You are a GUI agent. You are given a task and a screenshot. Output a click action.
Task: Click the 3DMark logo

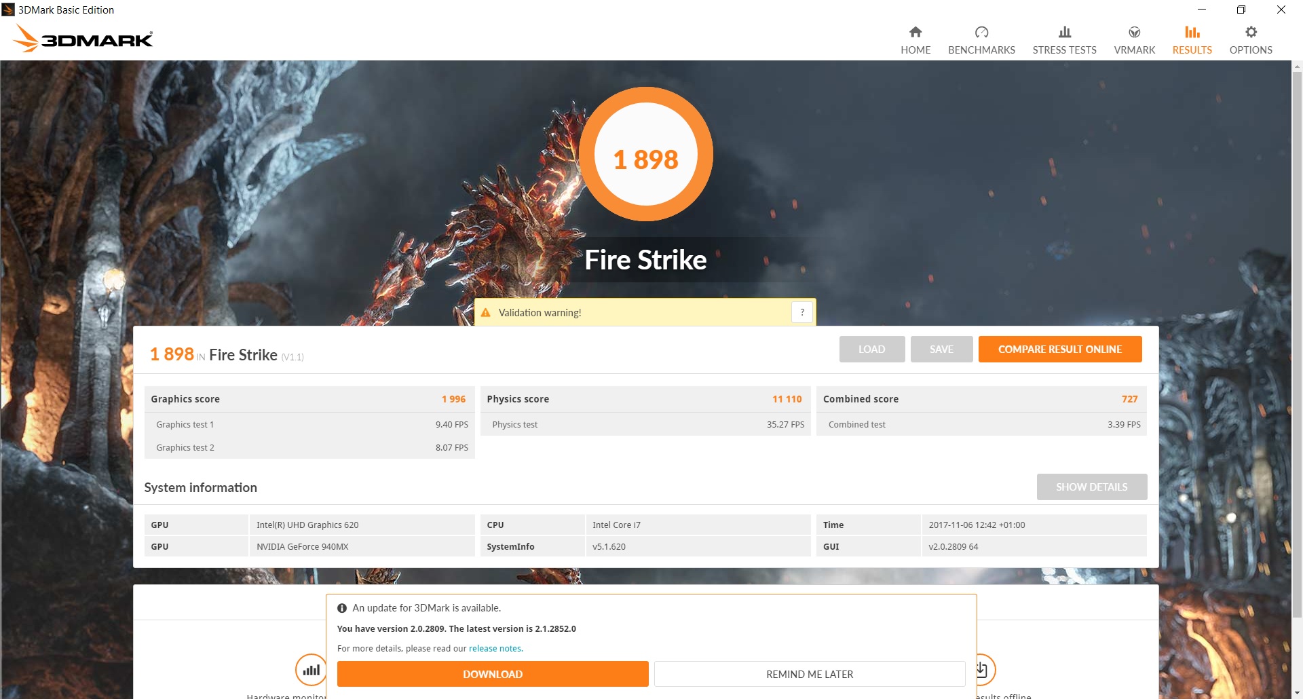pyautogui.click(x=83, y=39)
